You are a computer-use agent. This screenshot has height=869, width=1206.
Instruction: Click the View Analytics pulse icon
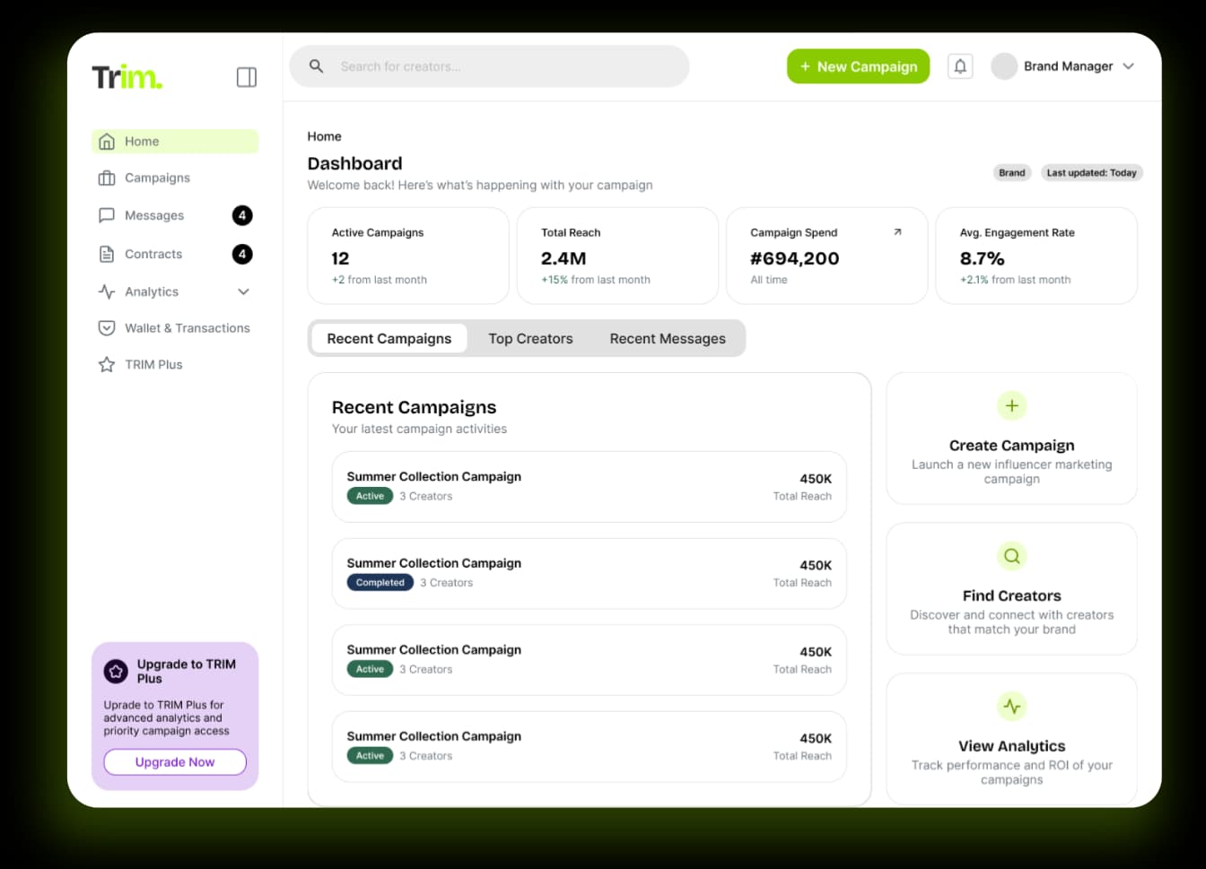(x=1011, y=707)
